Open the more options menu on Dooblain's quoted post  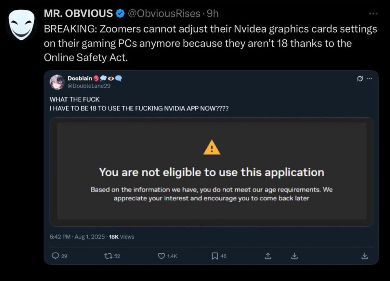(370, 79)
